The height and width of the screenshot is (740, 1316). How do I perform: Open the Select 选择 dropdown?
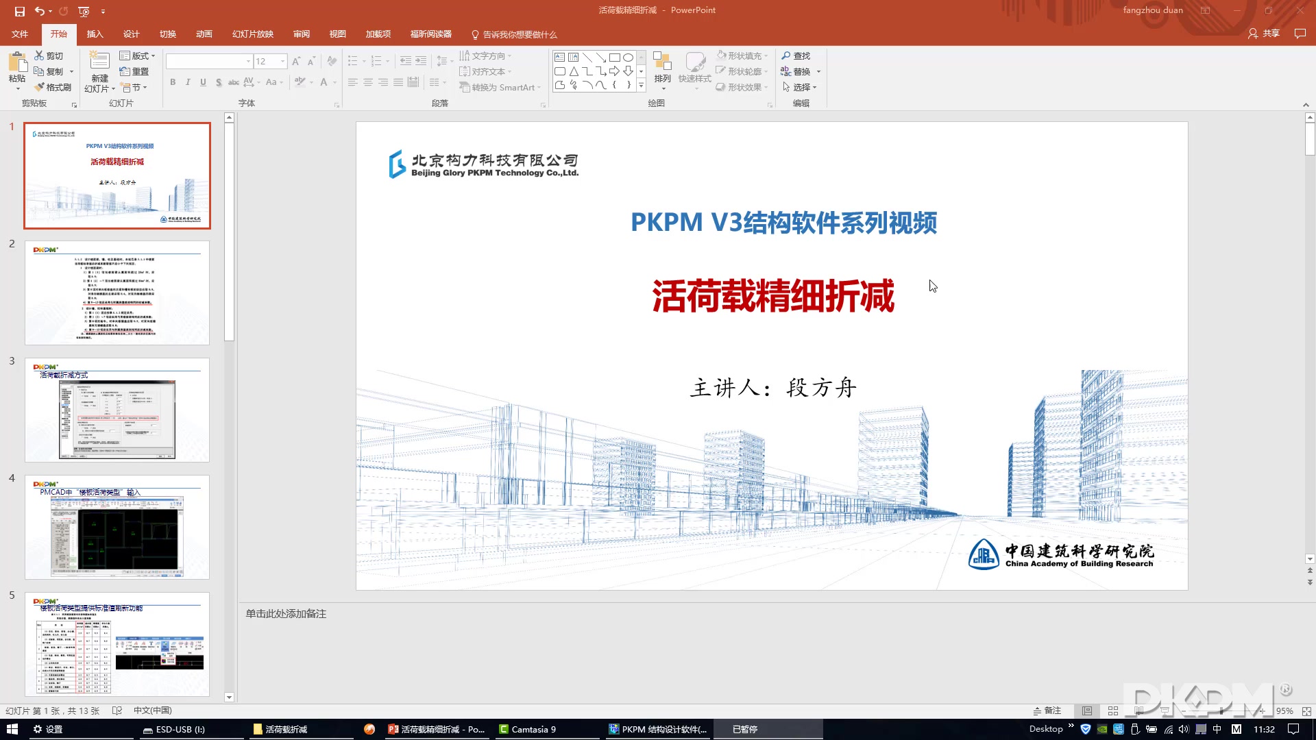pos(799,87)
